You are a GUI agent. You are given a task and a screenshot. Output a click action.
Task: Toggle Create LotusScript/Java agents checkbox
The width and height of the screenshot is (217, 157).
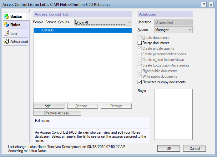(x=139, y=65)
